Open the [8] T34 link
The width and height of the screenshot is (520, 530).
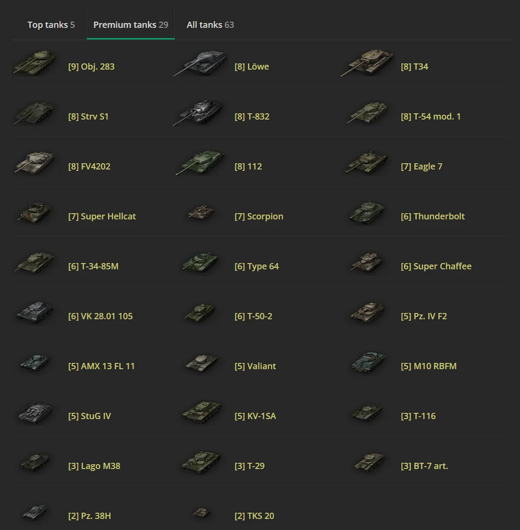414,67
